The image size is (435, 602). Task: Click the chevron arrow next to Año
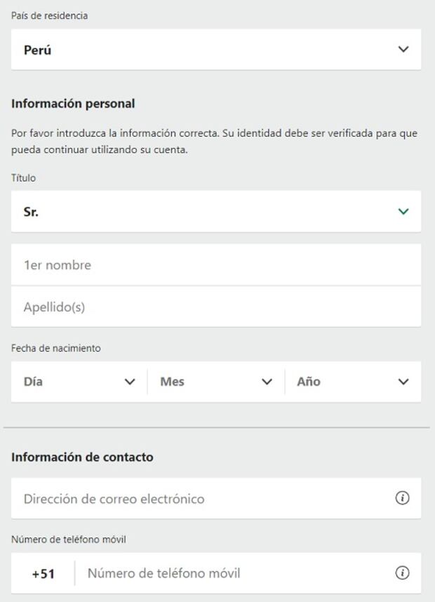point(403,382)
